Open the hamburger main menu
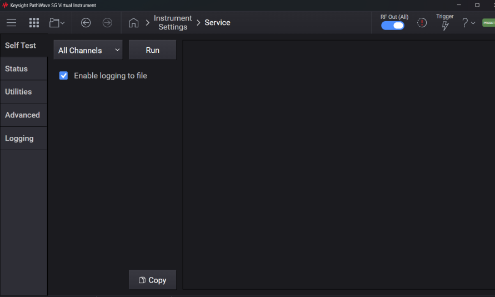 point(11,23)
